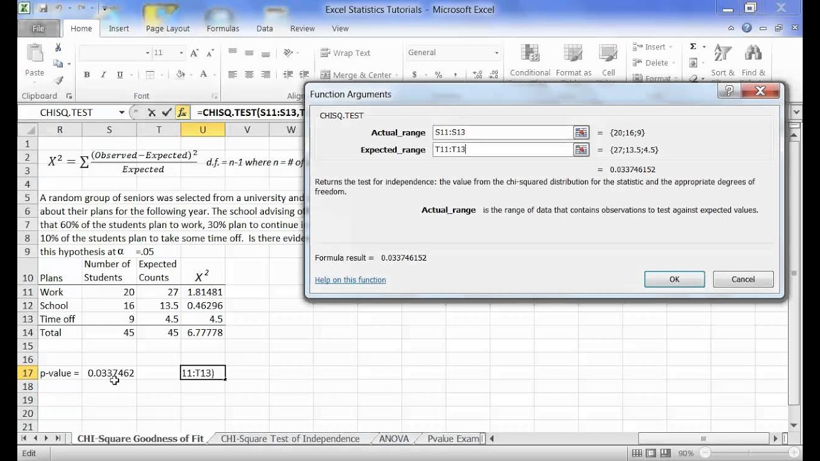Click OK in Function Arguments dialog
This screenshot has height=461, width=820.
[x=675, y=279]
